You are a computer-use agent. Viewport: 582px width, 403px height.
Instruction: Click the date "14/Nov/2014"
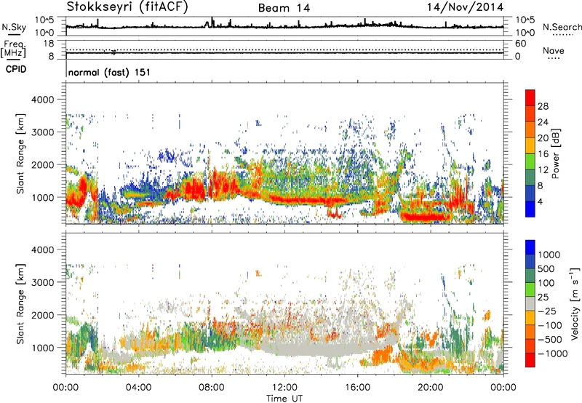(465, 7)
